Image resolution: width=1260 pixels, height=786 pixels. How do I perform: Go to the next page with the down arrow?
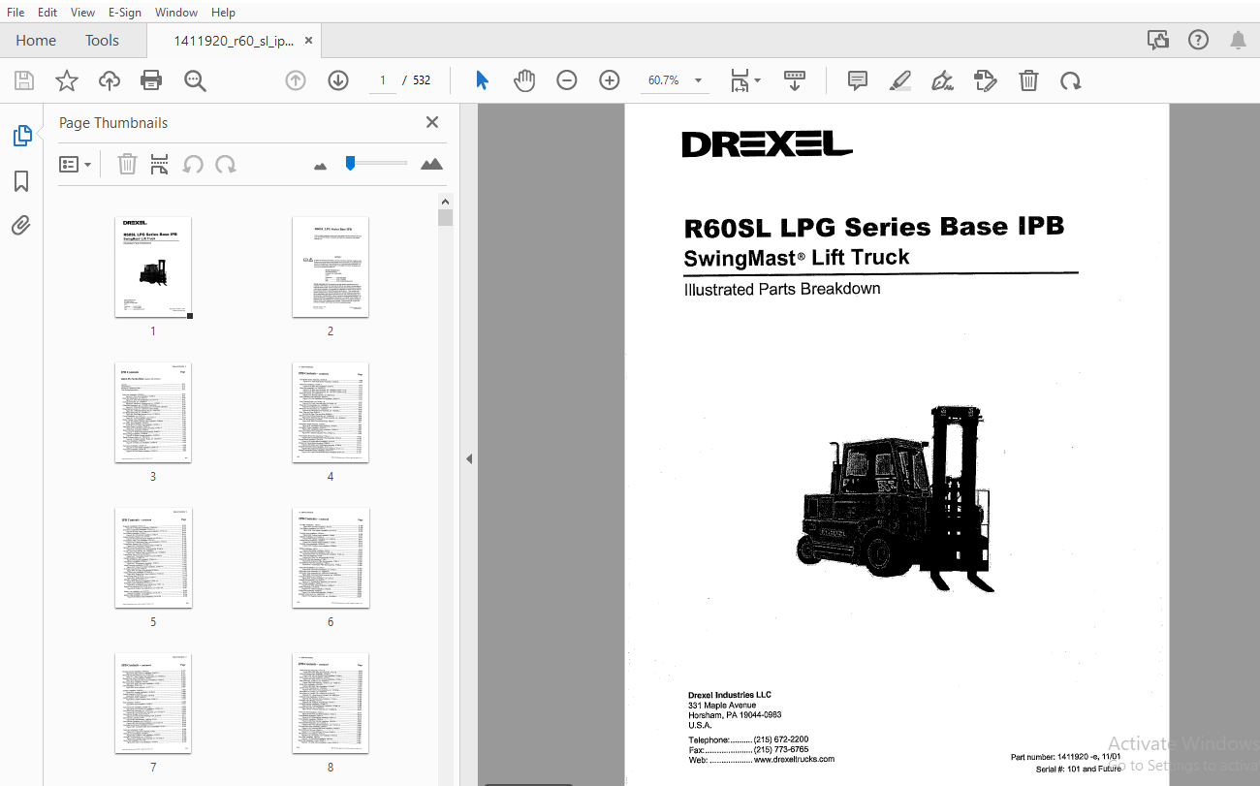point(338,80)
